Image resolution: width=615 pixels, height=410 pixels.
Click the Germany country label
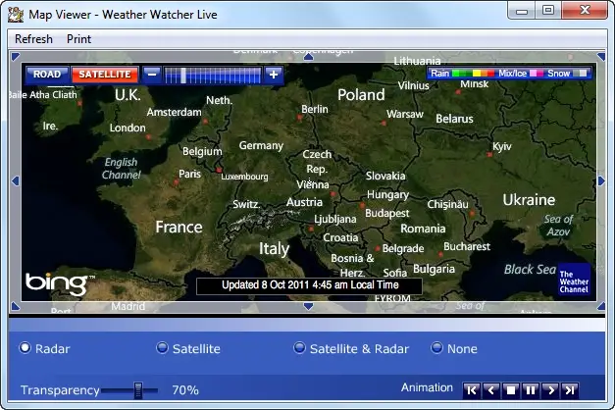(261, 146)
